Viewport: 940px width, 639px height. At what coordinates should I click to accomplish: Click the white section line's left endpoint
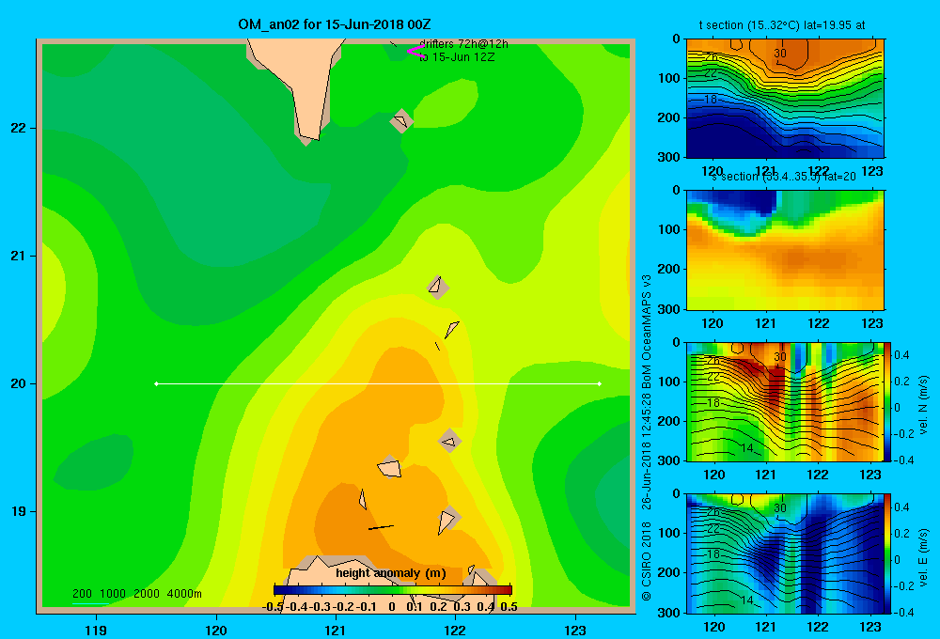156,383
